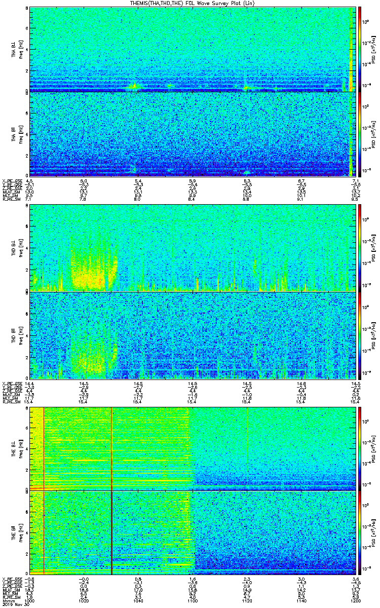Click the 'THA BII freq [Hz]' axis label
The width and height of the screenshot is (380, 608).
[17, 134]
